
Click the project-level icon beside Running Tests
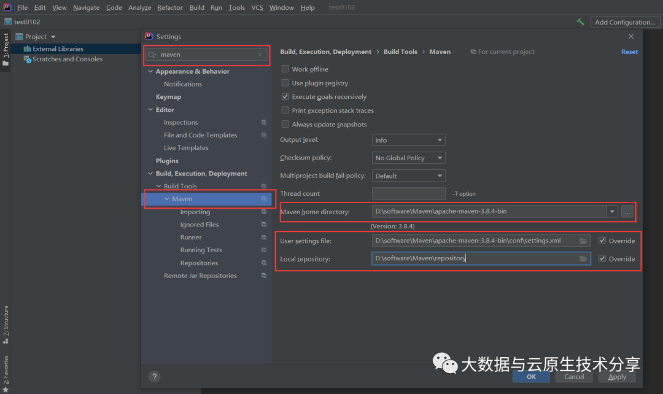264,250
